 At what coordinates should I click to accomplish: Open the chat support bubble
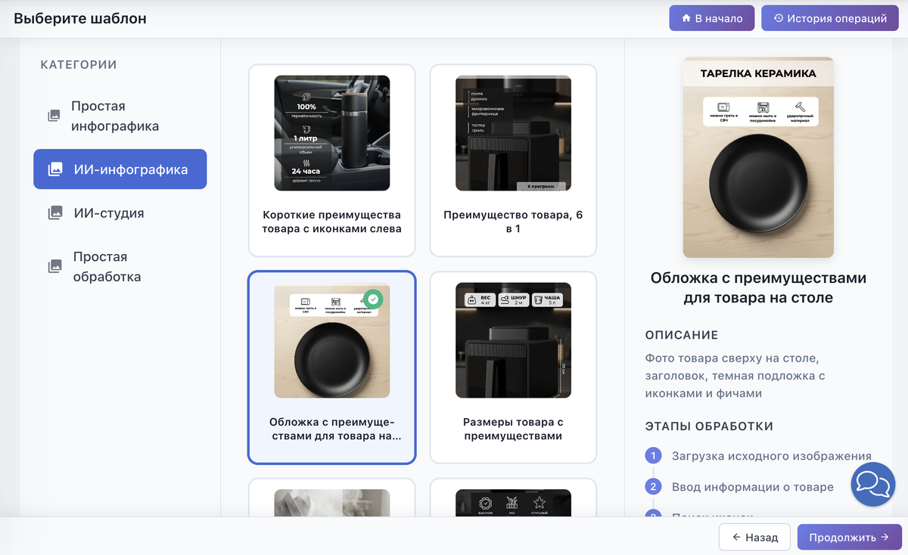click(x=873, y=485)
